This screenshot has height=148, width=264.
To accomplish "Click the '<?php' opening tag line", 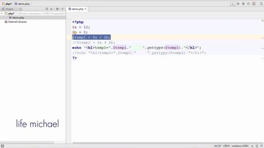I will pos(78,22).
